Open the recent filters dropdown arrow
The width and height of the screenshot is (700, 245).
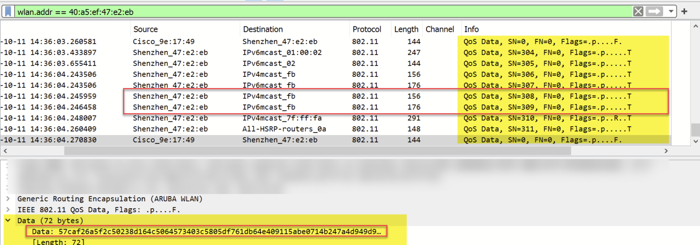671,11
